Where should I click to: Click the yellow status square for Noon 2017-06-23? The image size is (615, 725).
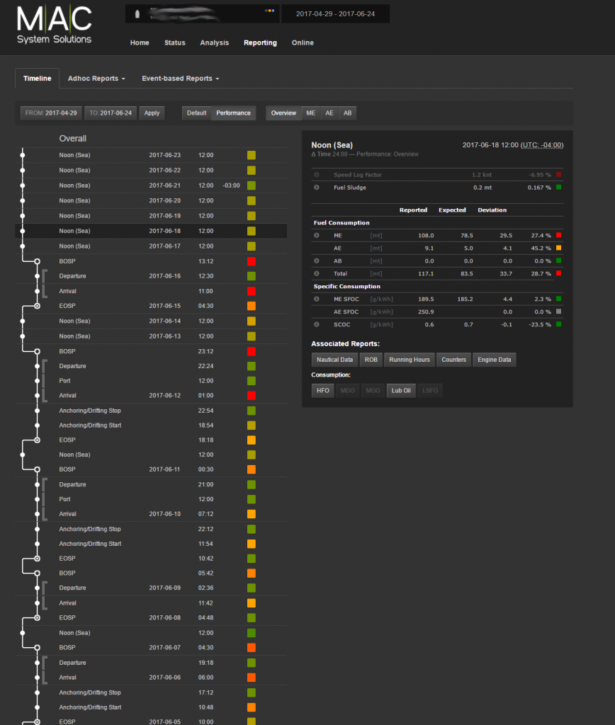point(252,155)
